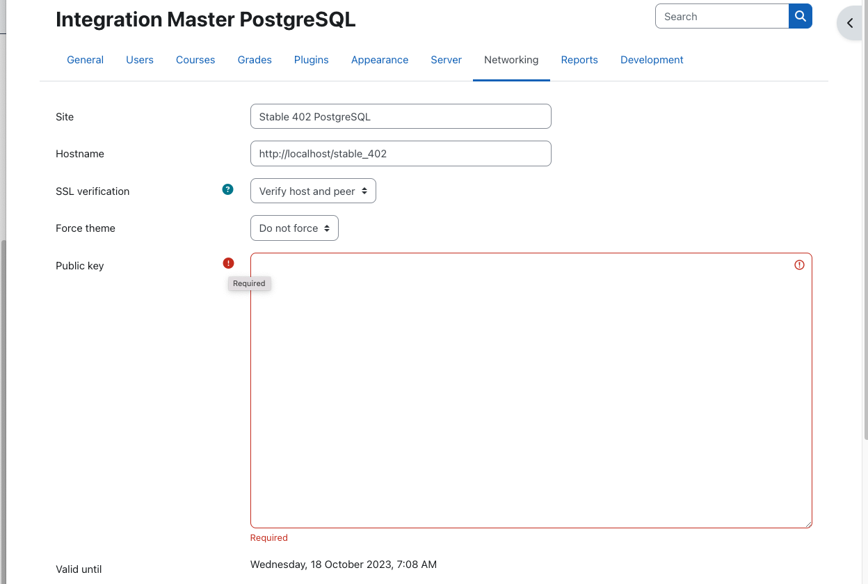The image size is (868, 584).
Task: Open the SSL verification dropdown
Action: tap(313, 191)
